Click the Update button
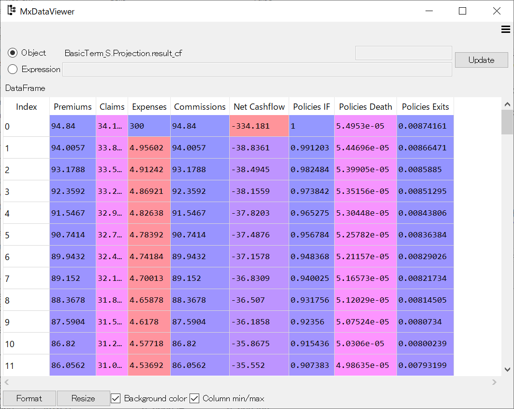Viewport: 514px width, 409px height. coord(481,60)
